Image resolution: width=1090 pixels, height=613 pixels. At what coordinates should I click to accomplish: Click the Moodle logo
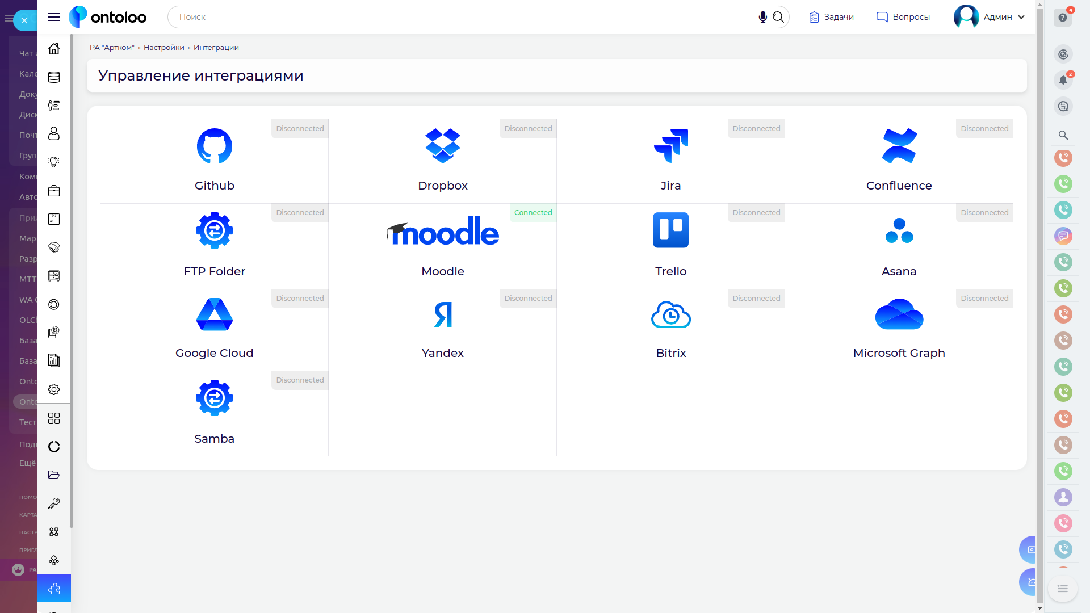click(x=442, y=231)
